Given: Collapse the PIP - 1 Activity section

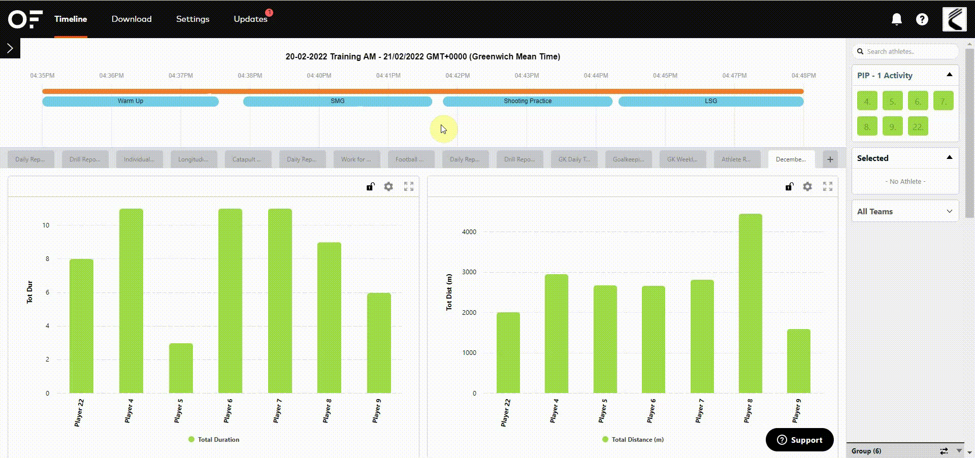Looking at the screenshot, I should [x=950, y=75].
